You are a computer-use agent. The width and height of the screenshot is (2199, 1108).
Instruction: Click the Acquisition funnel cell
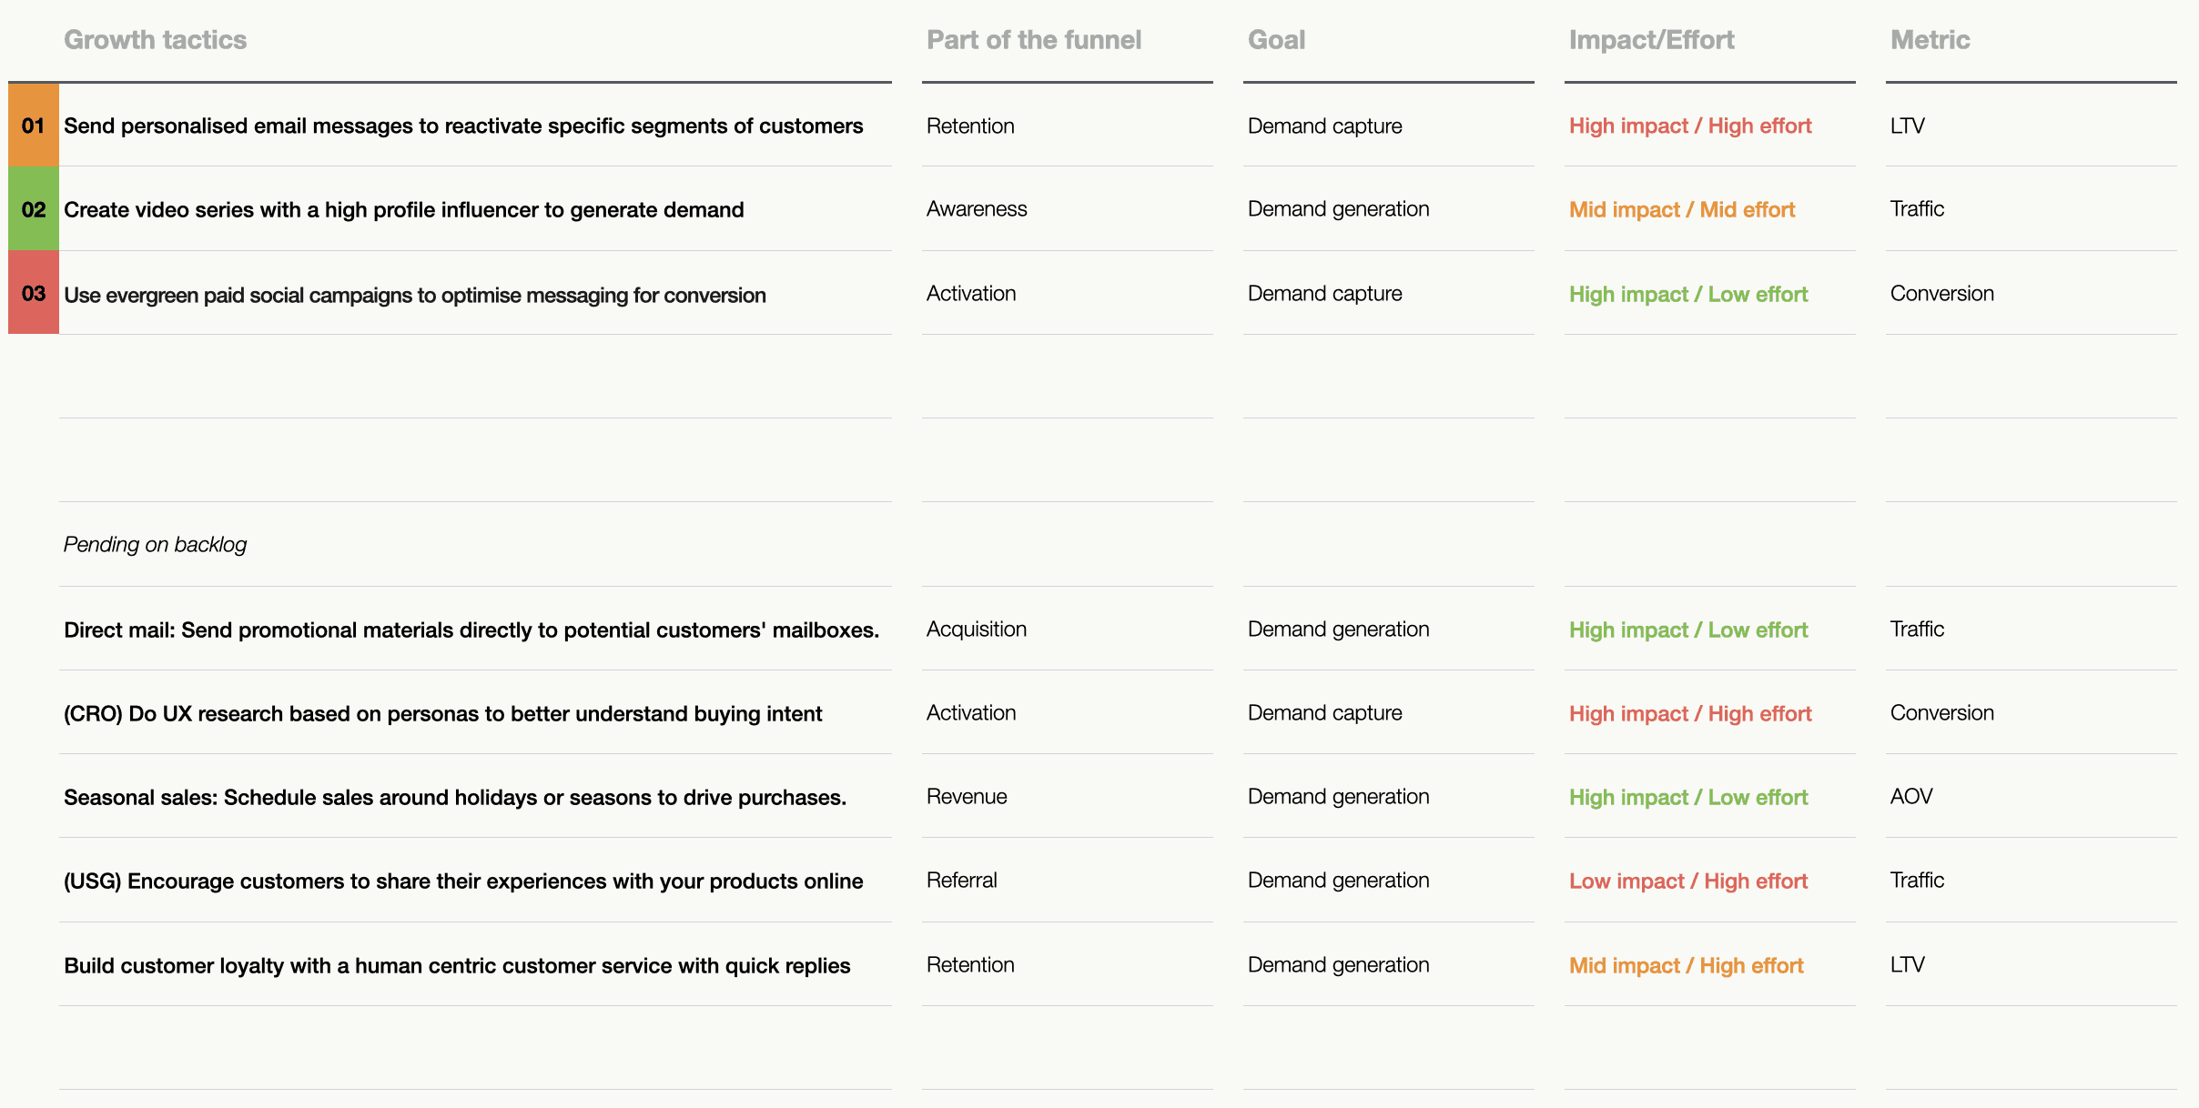click(x=976, y=629)
